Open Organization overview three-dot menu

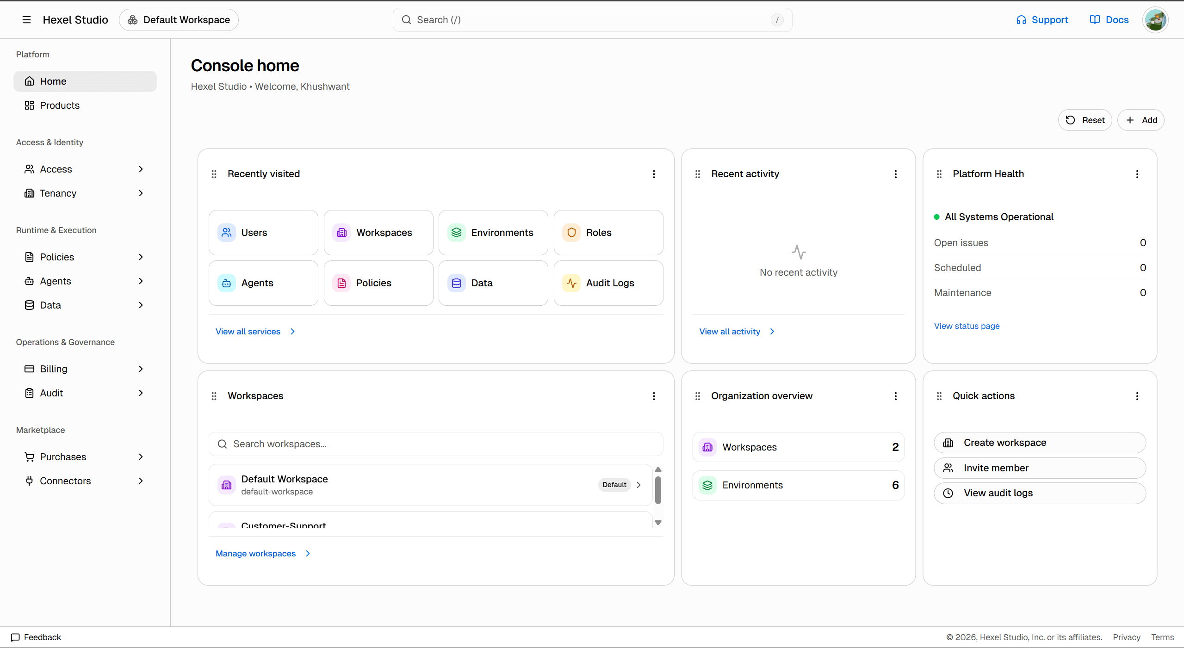click(x=895, y=396)
